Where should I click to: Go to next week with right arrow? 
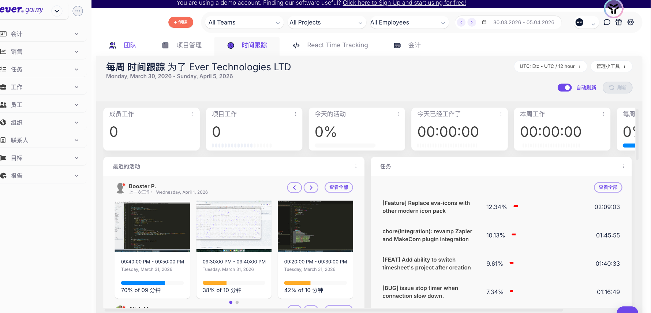click(x=472, y=22)
